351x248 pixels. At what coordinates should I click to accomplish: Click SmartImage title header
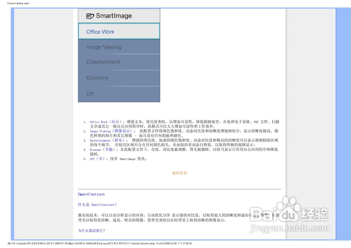[119, 16]
